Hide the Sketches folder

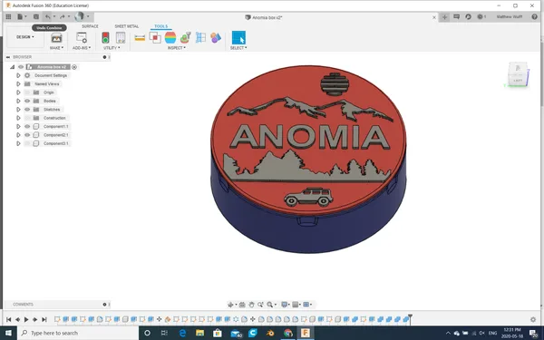[x=27, y=110]
